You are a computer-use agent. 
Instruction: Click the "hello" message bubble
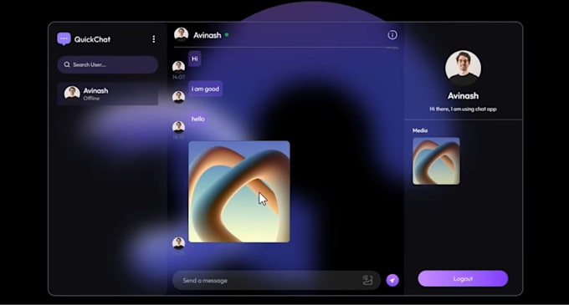click(197, 119)
